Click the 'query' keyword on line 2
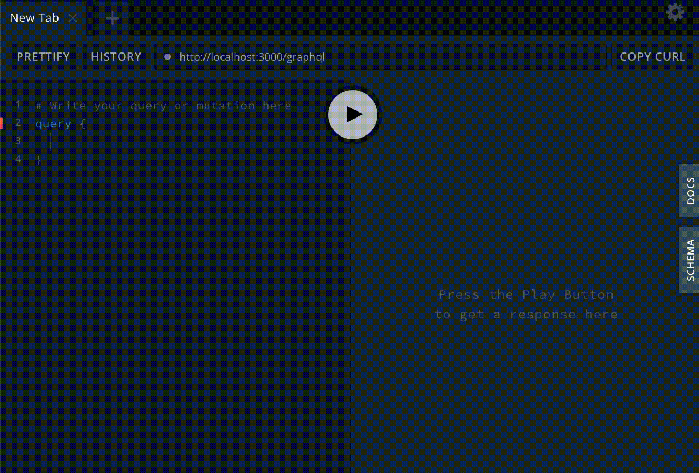 click(x=53, y=124)
